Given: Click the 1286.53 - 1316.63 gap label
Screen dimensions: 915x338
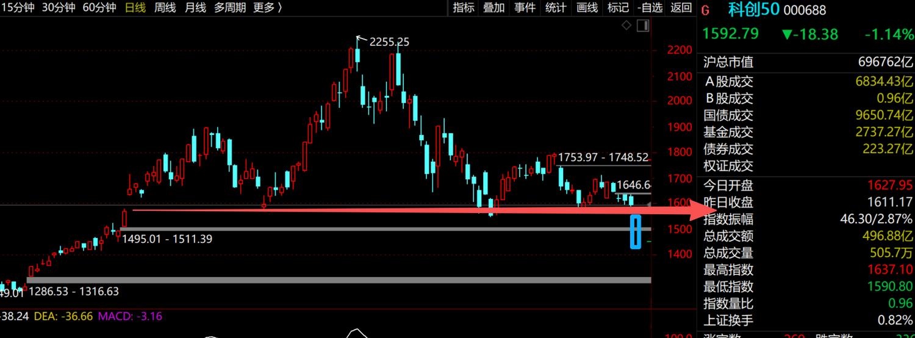Looking at the screenshot, I should pos(74,292).
